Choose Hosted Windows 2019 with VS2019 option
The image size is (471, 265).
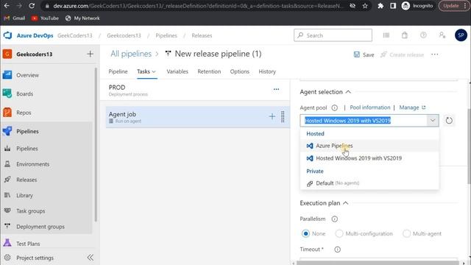pos(369,158)
